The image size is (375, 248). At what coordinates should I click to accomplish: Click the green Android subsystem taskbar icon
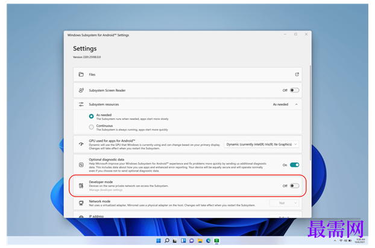(x=216, y=241)
